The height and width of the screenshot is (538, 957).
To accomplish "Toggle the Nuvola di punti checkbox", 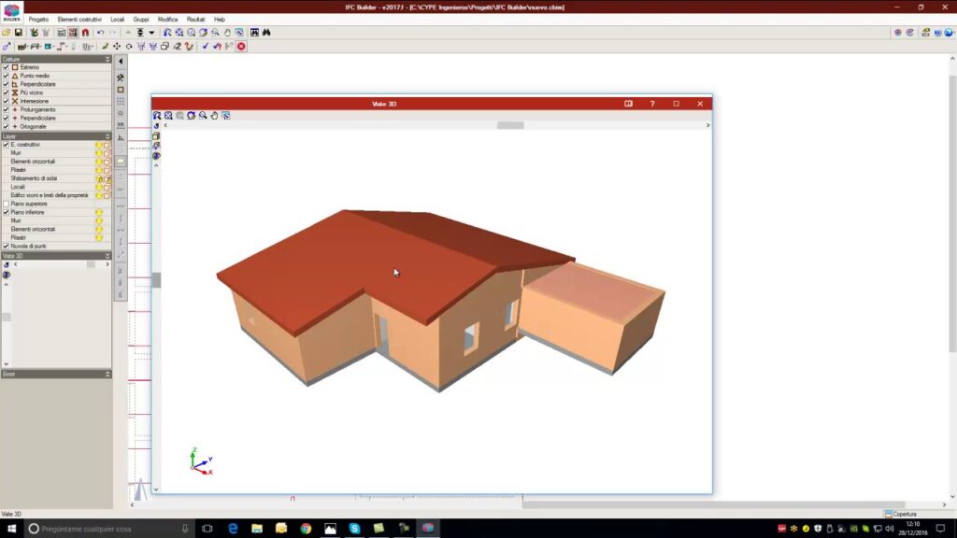I will [x=6, y=246].
